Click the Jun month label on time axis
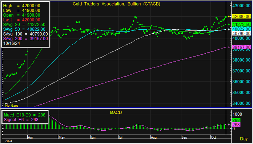 coord(93,137)
